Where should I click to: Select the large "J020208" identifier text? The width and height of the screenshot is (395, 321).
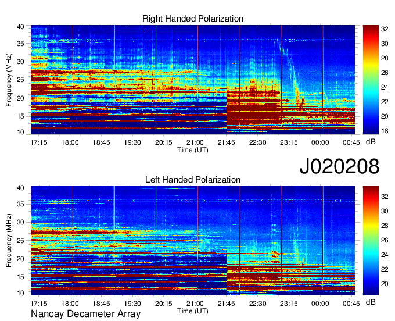pyautogui.click(x=339, y=166)
